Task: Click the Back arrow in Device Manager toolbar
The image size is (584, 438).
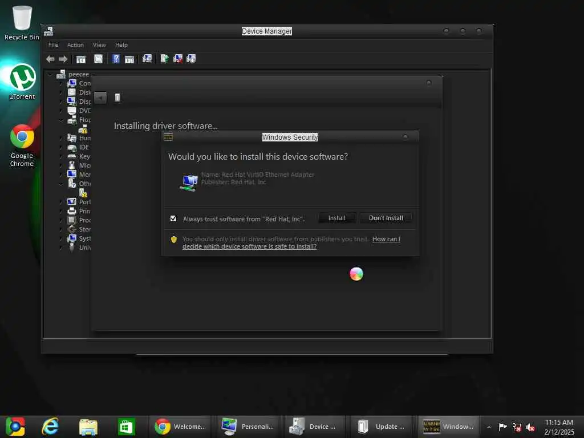Action: [x=50, y=59]
